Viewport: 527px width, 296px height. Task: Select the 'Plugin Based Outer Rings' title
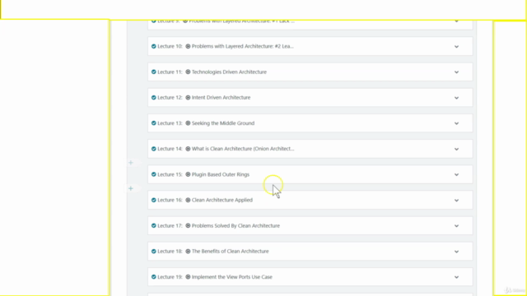[221, 174]
